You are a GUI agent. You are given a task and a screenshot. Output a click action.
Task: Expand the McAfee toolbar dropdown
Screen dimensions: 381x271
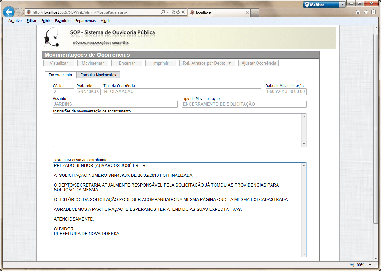(x=342, y=4)
